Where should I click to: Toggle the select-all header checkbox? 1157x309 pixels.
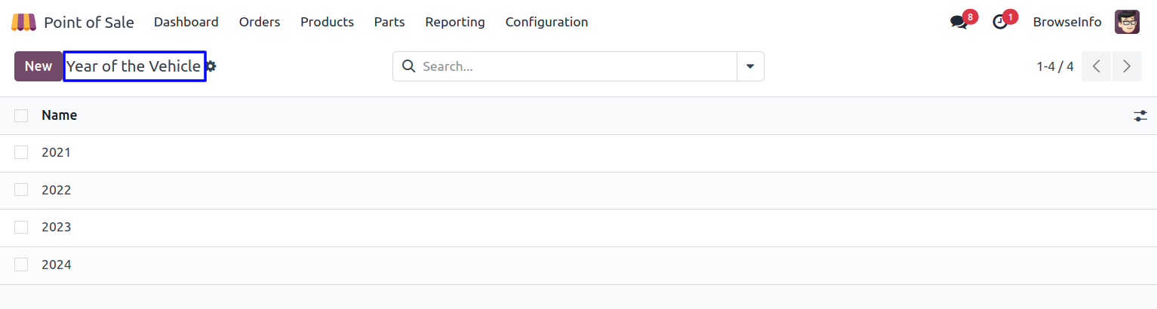21,115
